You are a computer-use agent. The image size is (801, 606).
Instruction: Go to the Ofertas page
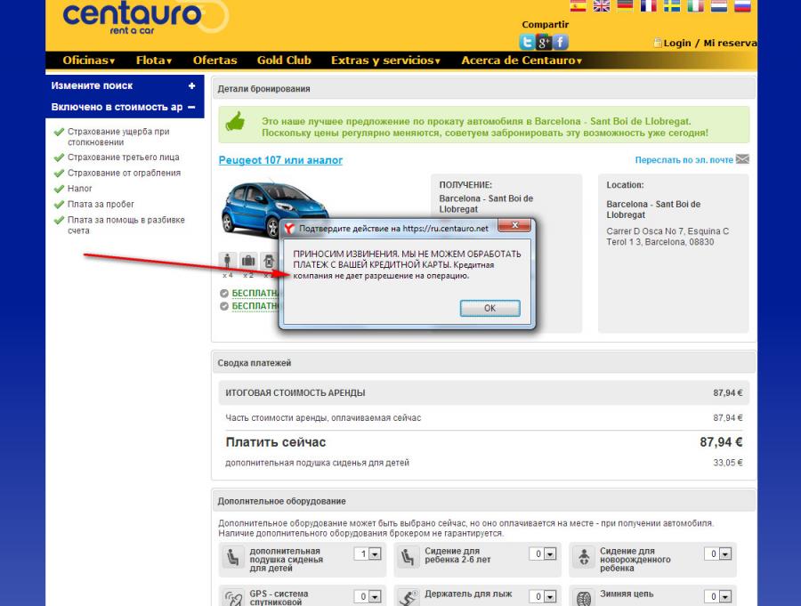pyautogui.click(x=215, y=61)
